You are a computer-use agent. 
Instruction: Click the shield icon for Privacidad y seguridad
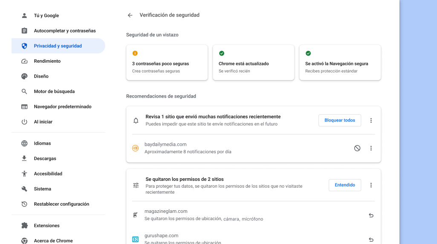click(25, 46)
